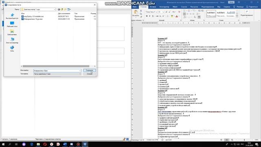Open Макет tab in Word

175,7
